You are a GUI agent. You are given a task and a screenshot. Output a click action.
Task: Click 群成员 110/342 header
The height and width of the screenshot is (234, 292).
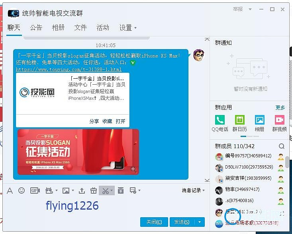pyautogui.click(x=235, y=146)
